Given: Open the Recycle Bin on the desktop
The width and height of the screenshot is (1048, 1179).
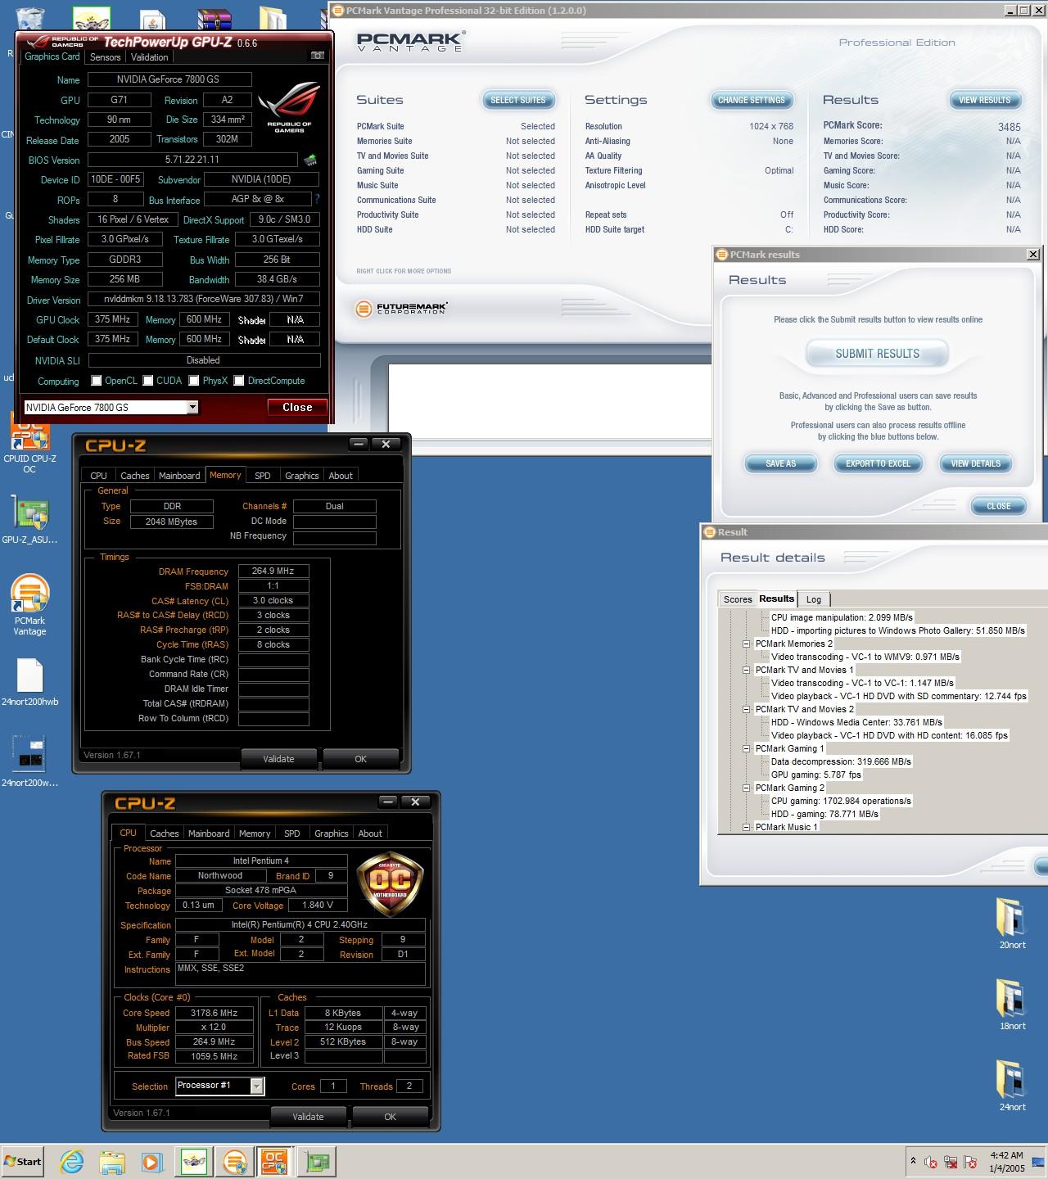Looking at the screenshot, I should click(29, 18).
